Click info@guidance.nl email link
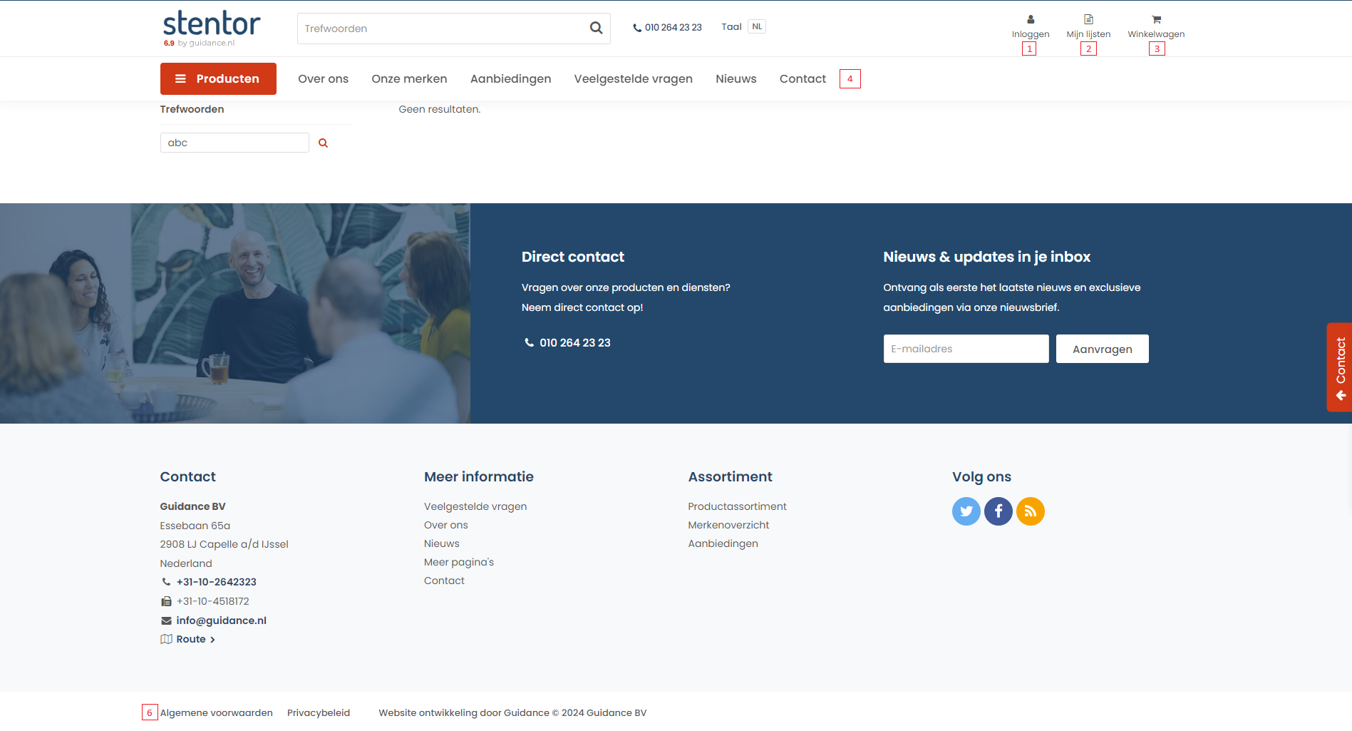 (x=221, y=620)
